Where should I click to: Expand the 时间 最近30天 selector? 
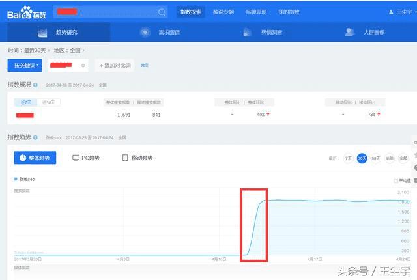pyautogui.click(x=29, y=51)
